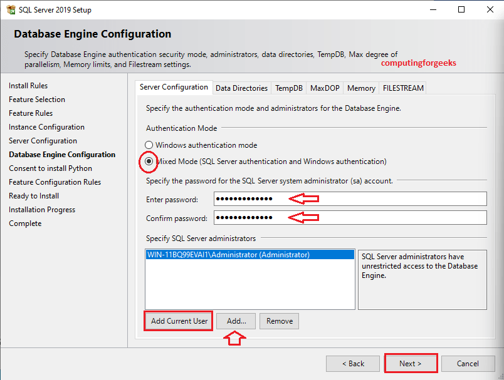Image resolution: width=504 pixels, height=380 pixels.
Task: Click Back to return to previous step
Action: 352,363
